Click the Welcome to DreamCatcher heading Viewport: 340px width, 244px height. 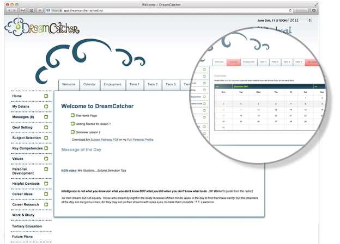[98, 106]
